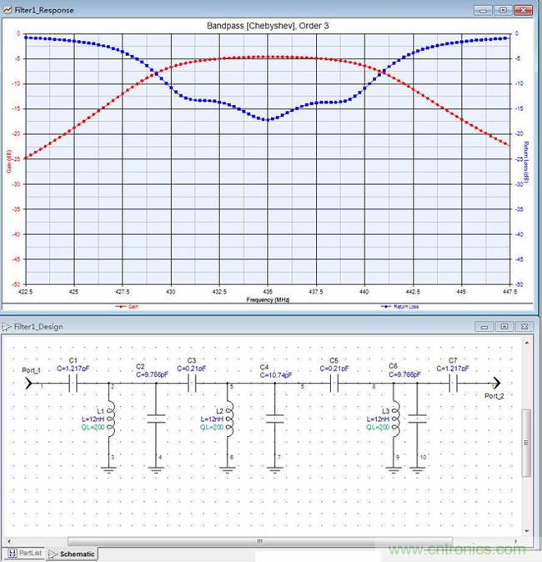This screenshot has width=542, height=562.
Task: Select capacitor C1 in the schematic
Action: [71, 384]
